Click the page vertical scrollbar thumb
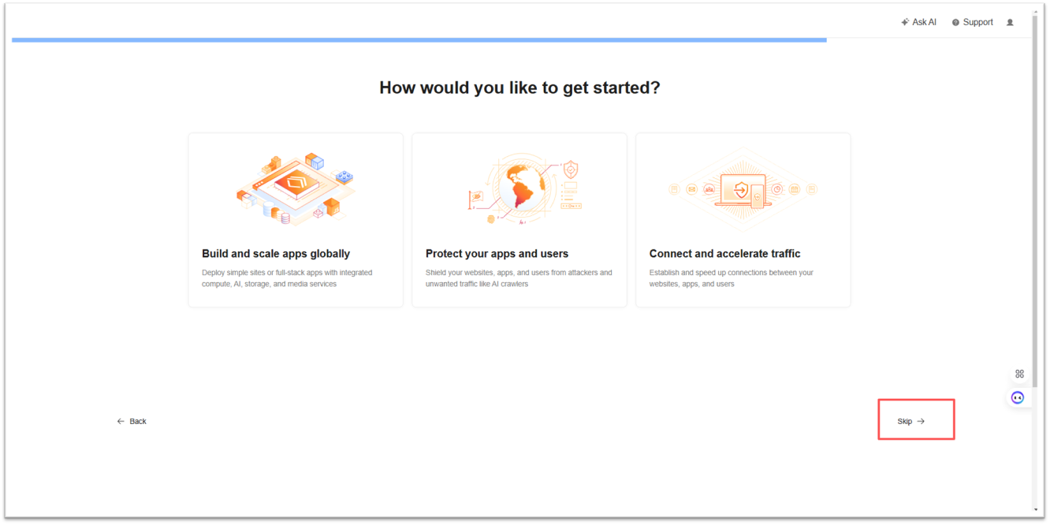1050x525 pixels. (x=1035, y=197)
